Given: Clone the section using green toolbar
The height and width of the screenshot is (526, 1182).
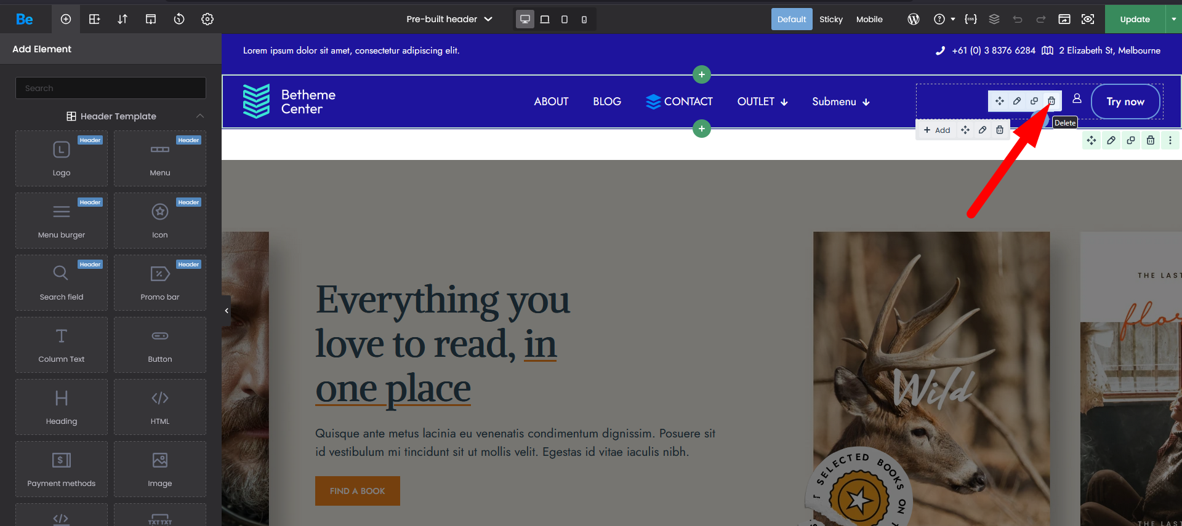Looking at the screenshot, I should point(1131,140).
